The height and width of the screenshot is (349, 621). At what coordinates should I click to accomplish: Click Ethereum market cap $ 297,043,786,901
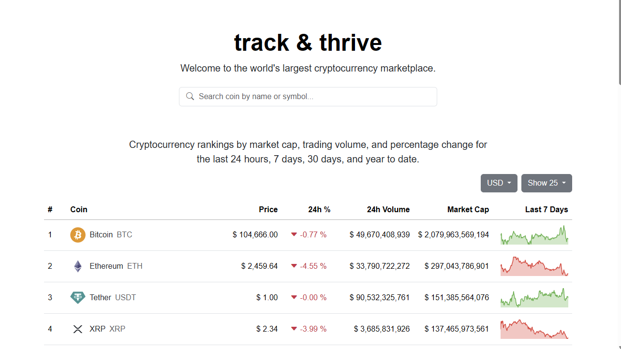(x=457, y=266)
